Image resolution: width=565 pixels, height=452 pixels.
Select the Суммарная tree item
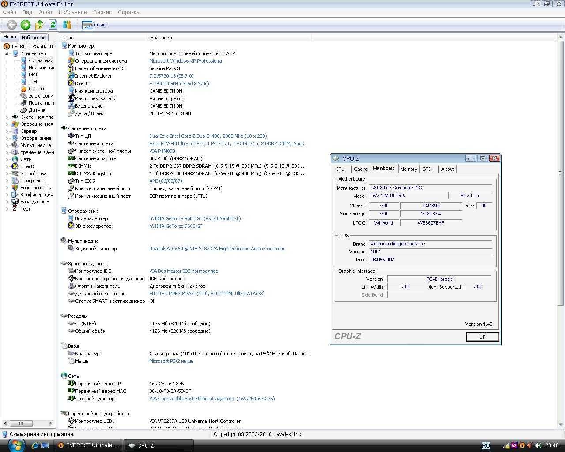(x=41, y=60)
